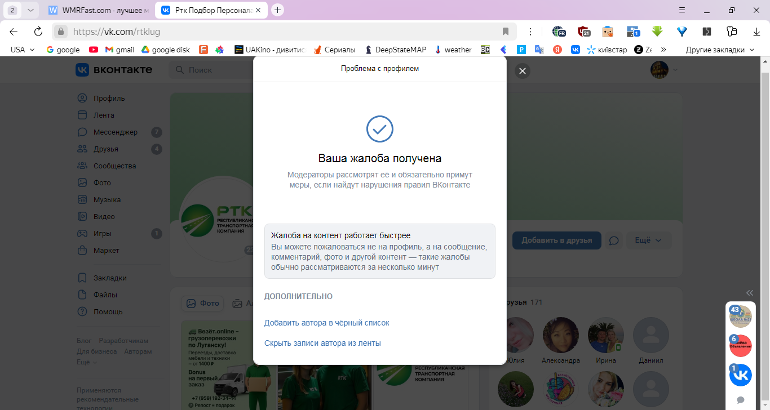Open the chat bubble with 43 badge
The width and height of the screenshot is (770, 410).
tap(740, 317)
